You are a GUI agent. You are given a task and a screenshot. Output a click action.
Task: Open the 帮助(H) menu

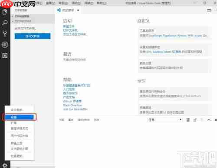pyautogui.click(x=102, y=3)
